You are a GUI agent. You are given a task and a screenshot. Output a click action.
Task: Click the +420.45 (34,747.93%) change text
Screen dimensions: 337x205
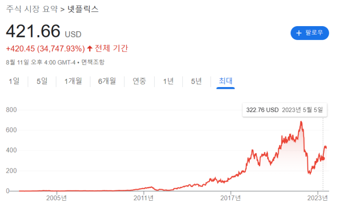click(45, 49)
